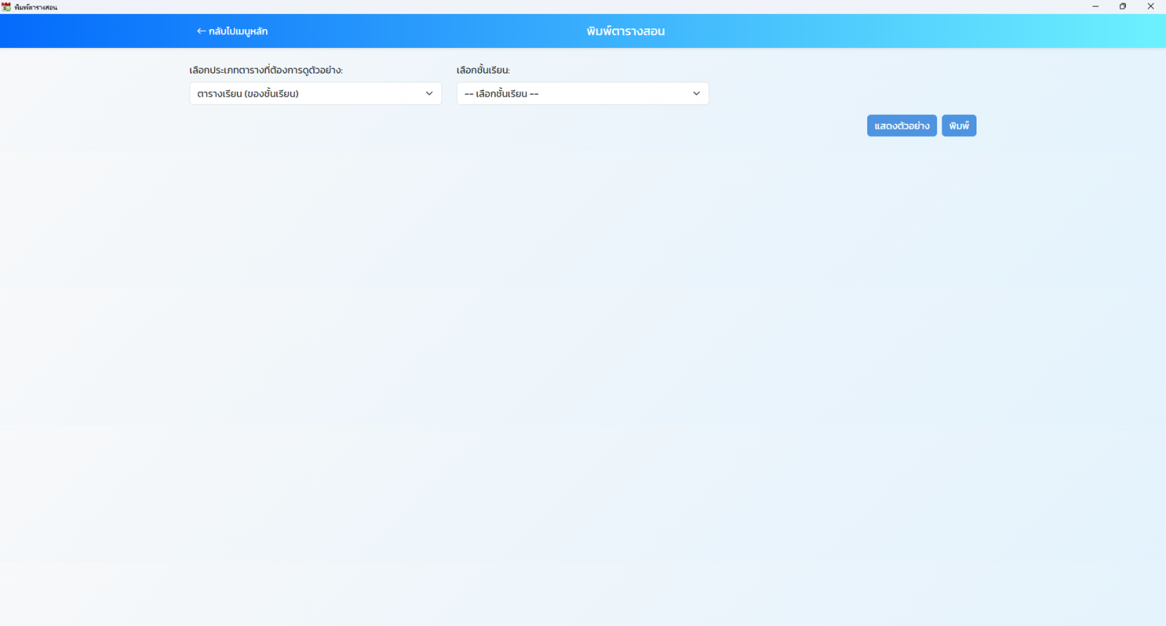Open the ตารางเรียน (ของชั้นเรียน) type dropdown
This screenshot has width=1166, height=626.
[316, 93]
